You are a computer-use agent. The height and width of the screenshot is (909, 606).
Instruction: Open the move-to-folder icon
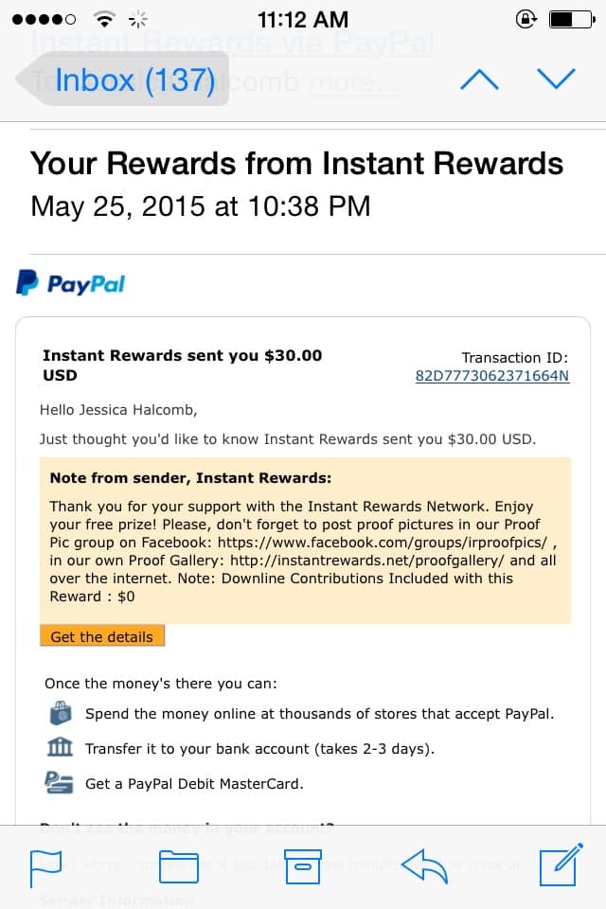179,866
